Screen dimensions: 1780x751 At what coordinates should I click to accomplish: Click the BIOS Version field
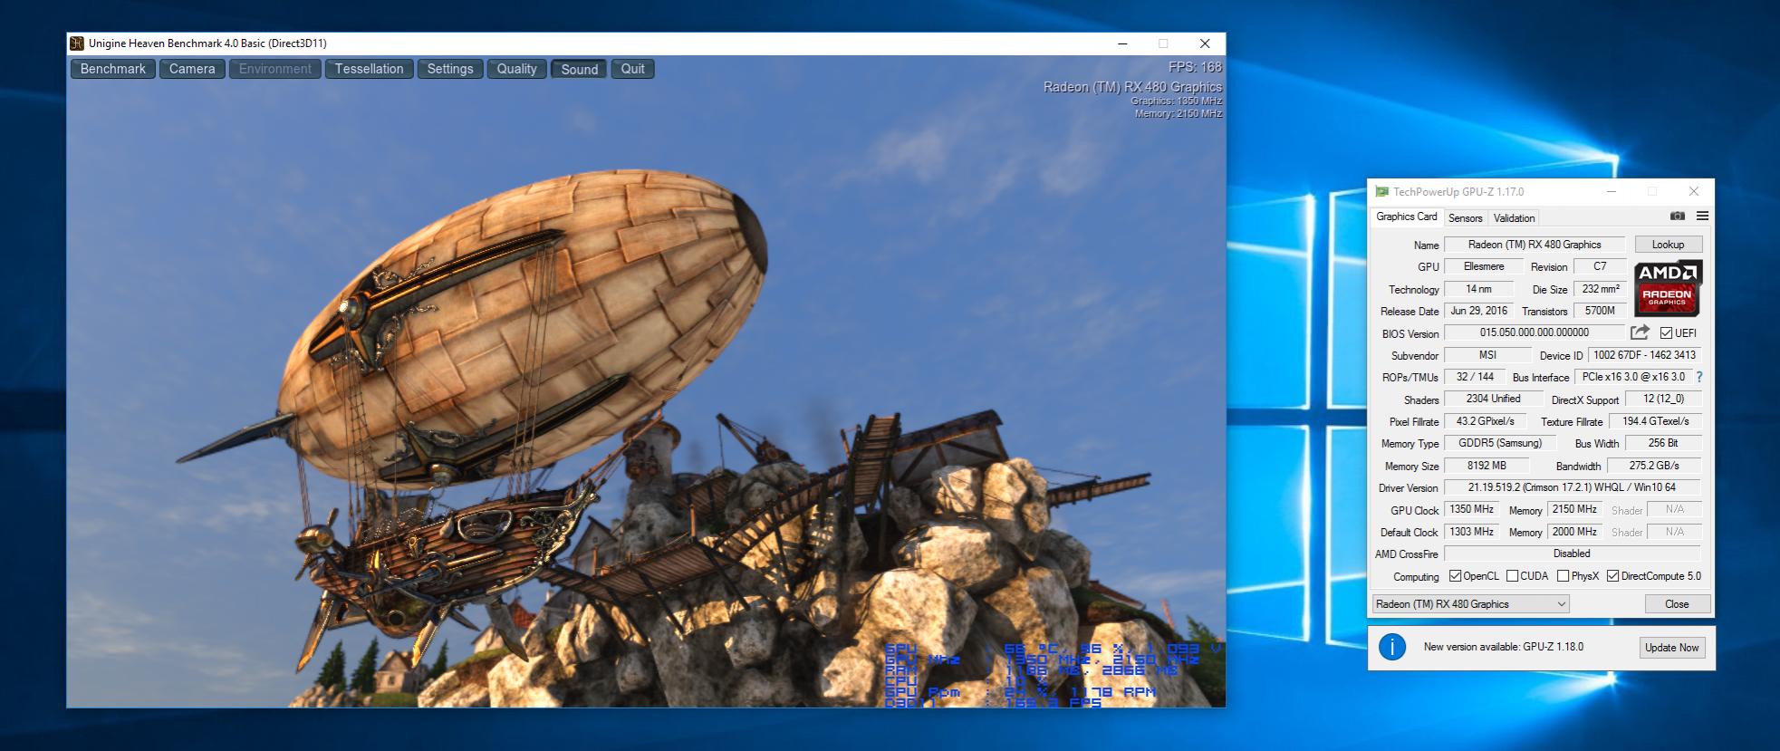pos(1535,333)
